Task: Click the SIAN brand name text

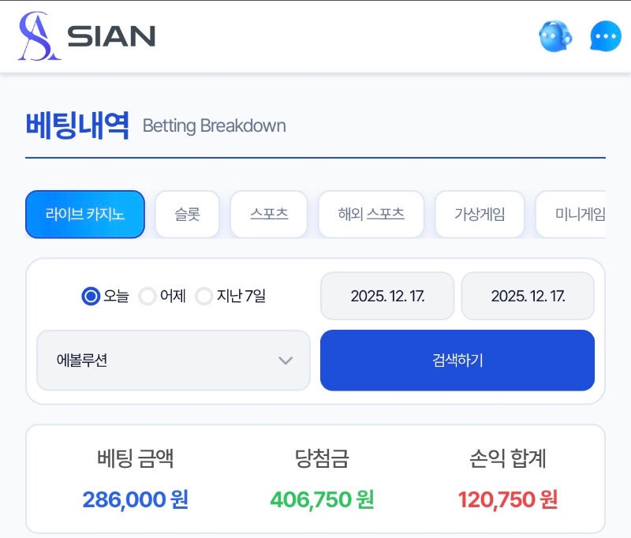Action: 111,36
